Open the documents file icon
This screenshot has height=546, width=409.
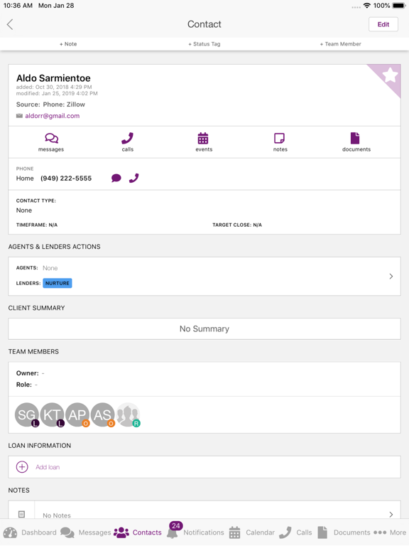click(x=355, y=138)
